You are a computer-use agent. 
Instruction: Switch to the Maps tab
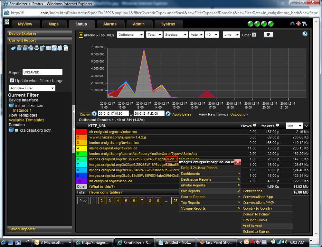tap(53, 24)
